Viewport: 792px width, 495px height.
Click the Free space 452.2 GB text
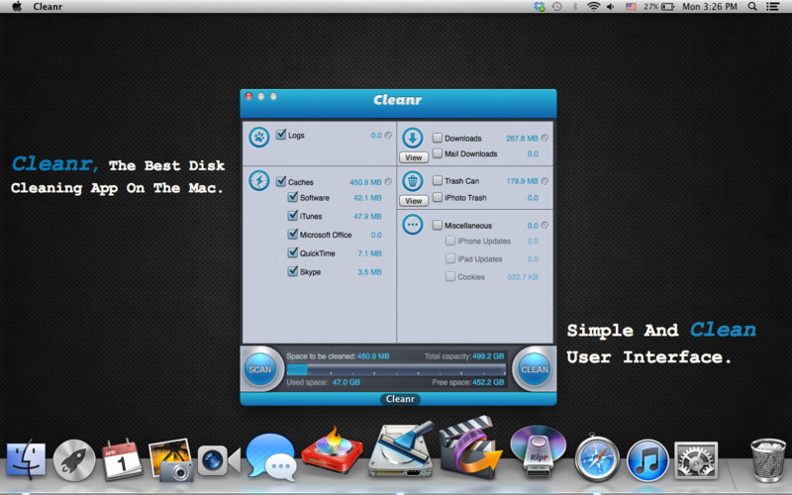pos(468,382)
